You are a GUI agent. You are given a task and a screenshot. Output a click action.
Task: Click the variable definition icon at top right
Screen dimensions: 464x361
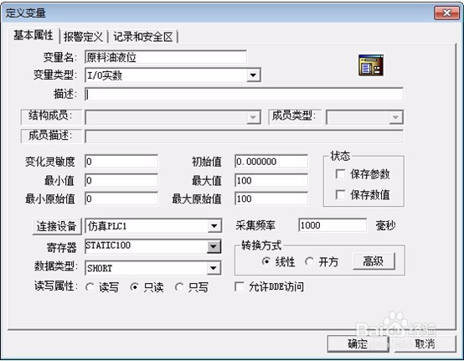coord(371,64)
